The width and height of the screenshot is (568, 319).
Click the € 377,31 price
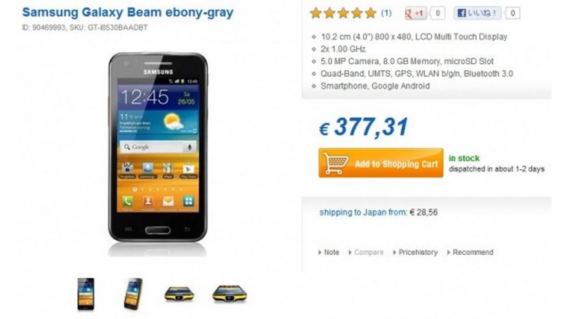363,128
